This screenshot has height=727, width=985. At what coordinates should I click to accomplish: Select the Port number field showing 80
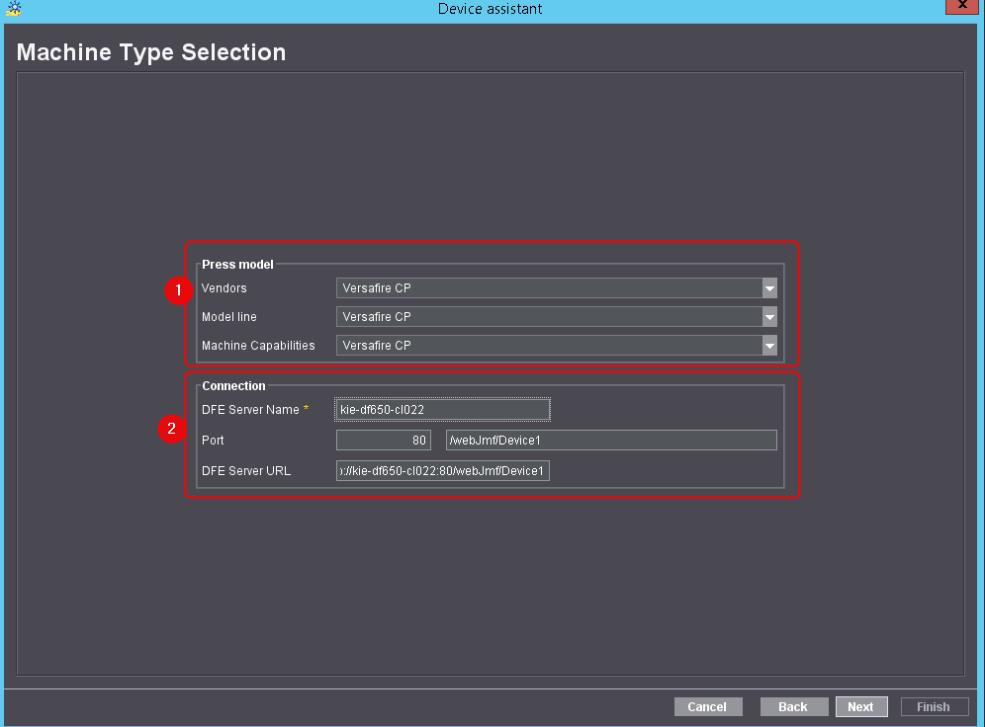pos(383,441)
